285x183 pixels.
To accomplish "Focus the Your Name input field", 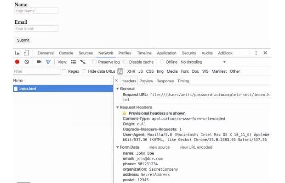I will pos(36,11).
